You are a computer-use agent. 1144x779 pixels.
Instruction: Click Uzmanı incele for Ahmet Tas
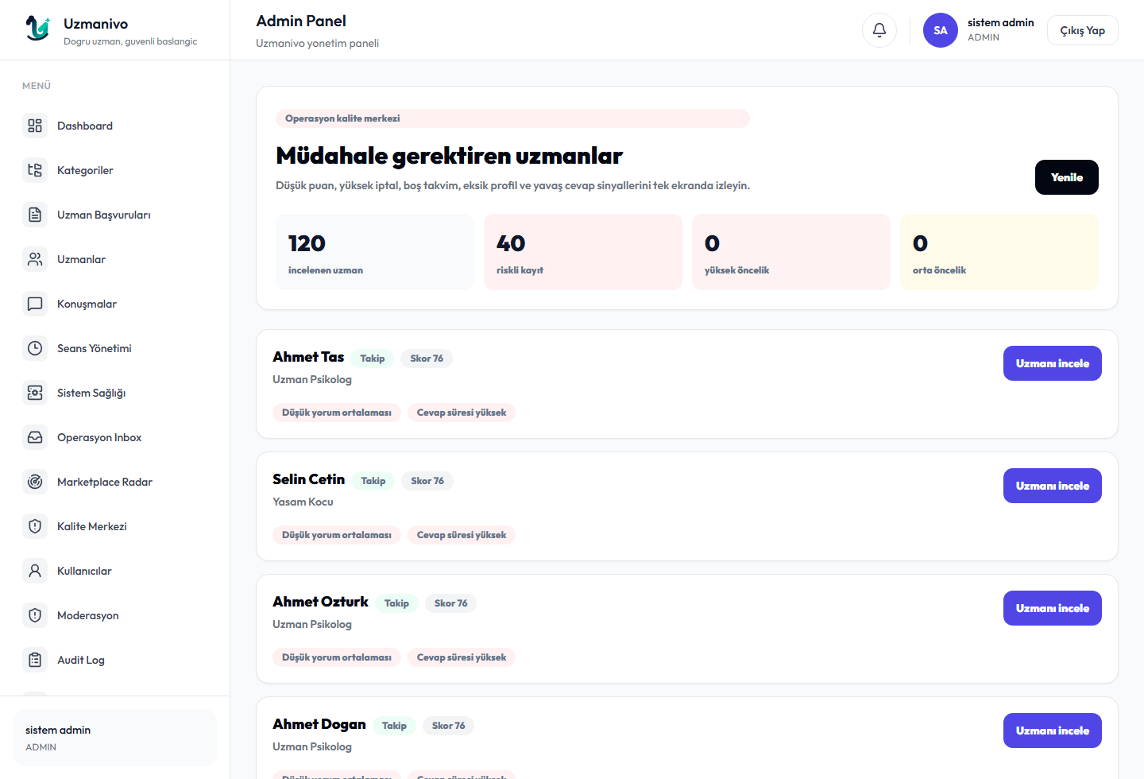(1052, 363)
